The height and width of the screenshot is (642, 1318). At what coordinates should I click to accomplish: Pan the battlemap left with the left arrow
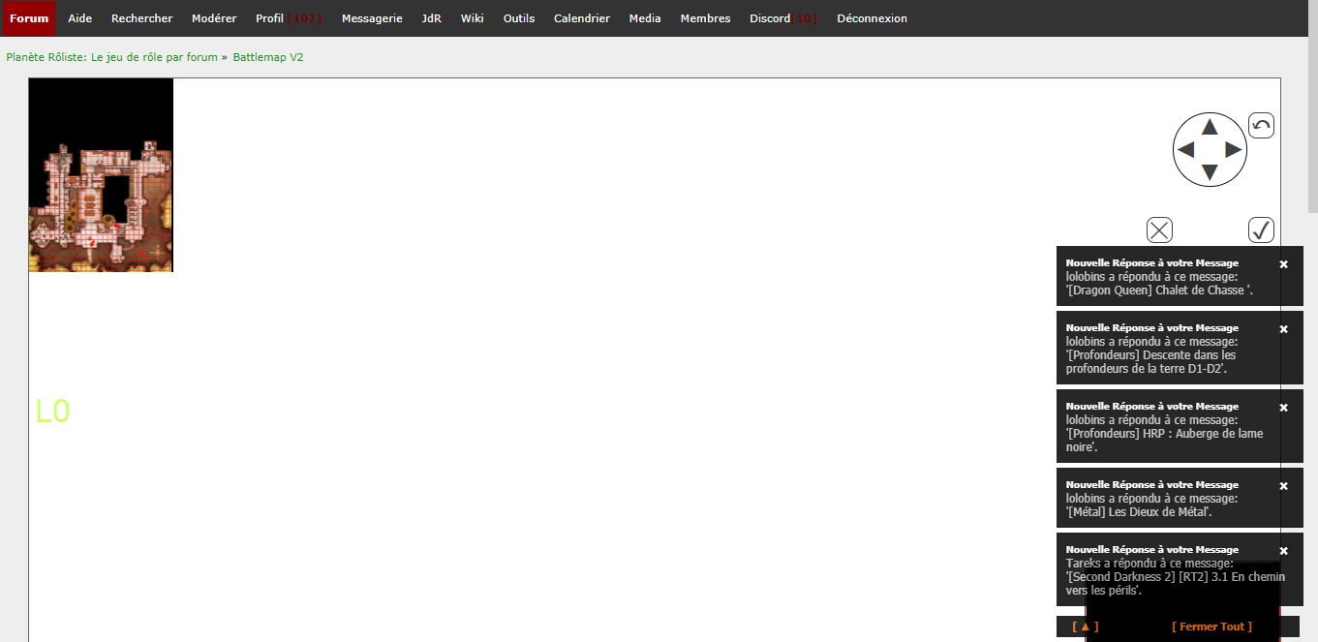[1185, 150]
